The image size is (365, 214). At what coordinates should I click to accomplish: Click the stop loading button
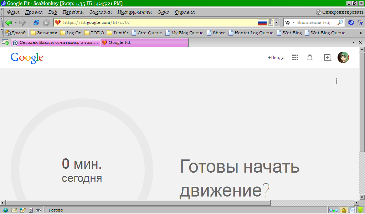[46, 22]
